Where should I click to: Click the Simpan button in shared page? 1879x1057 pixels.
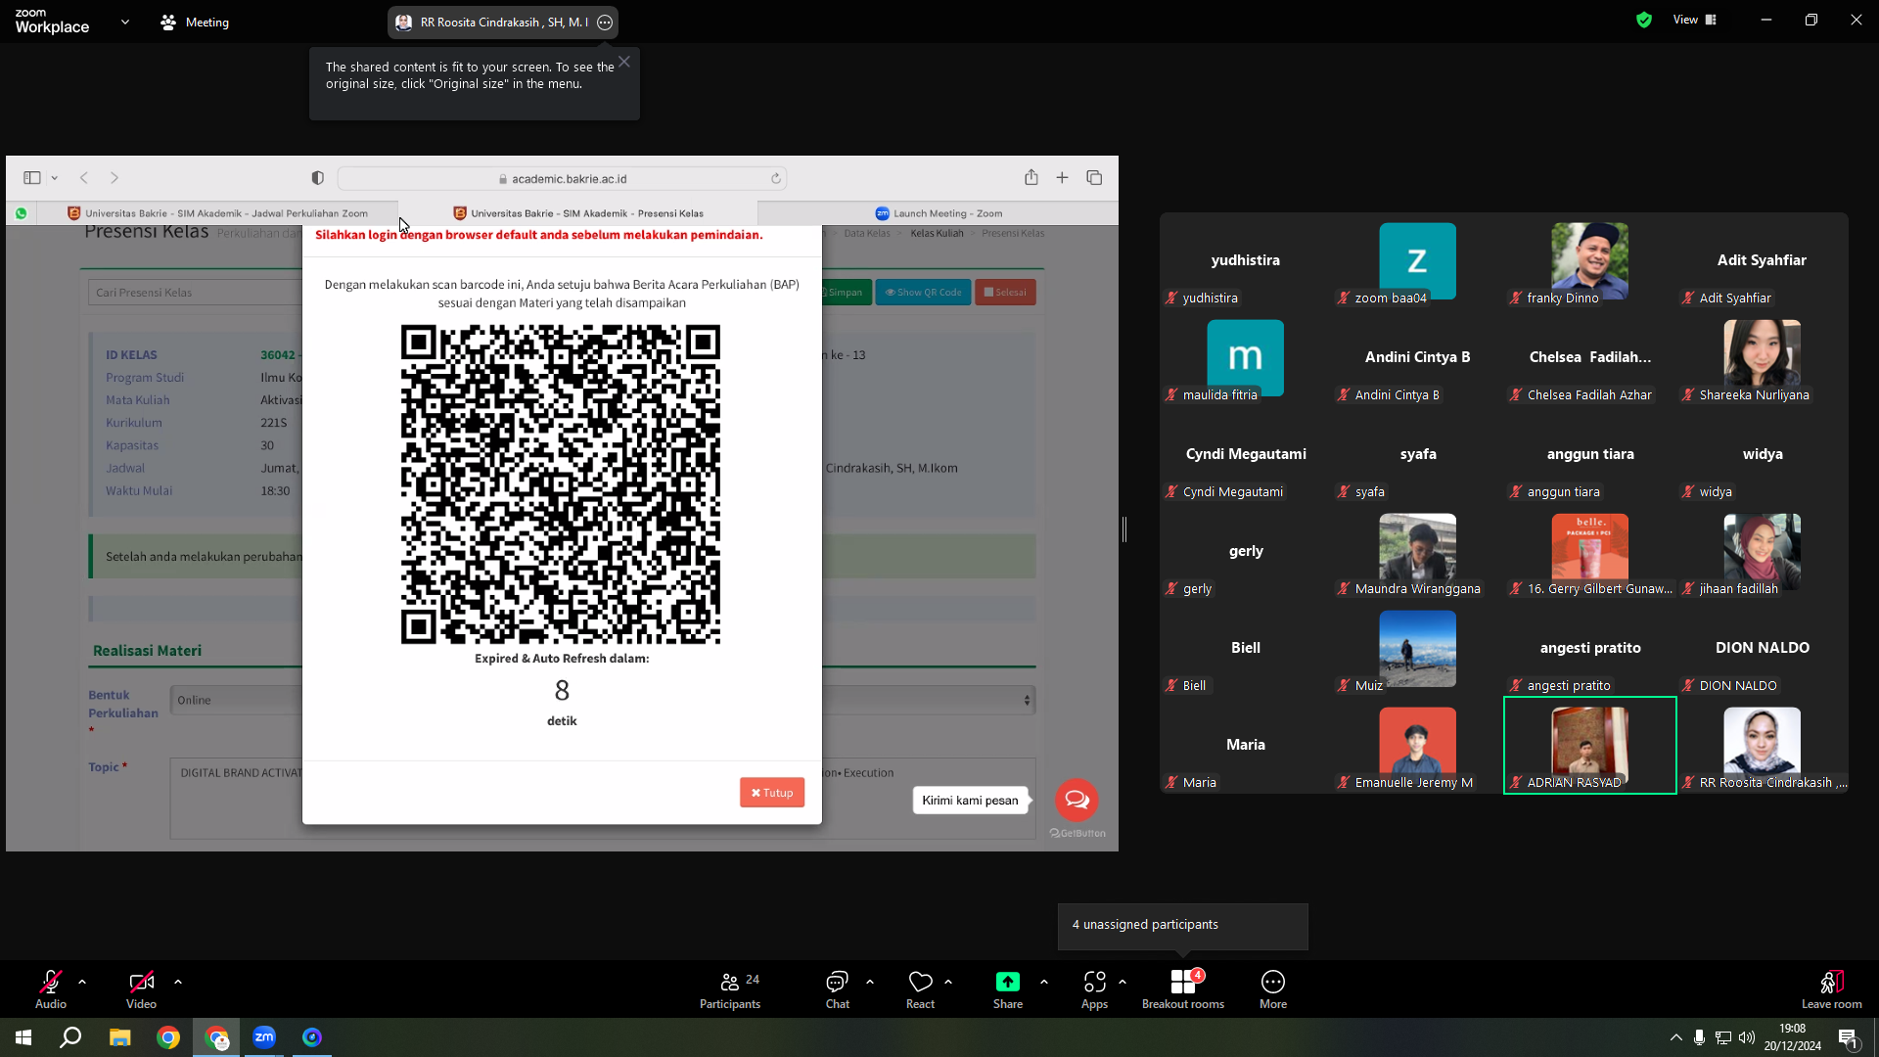pos(846,293)
